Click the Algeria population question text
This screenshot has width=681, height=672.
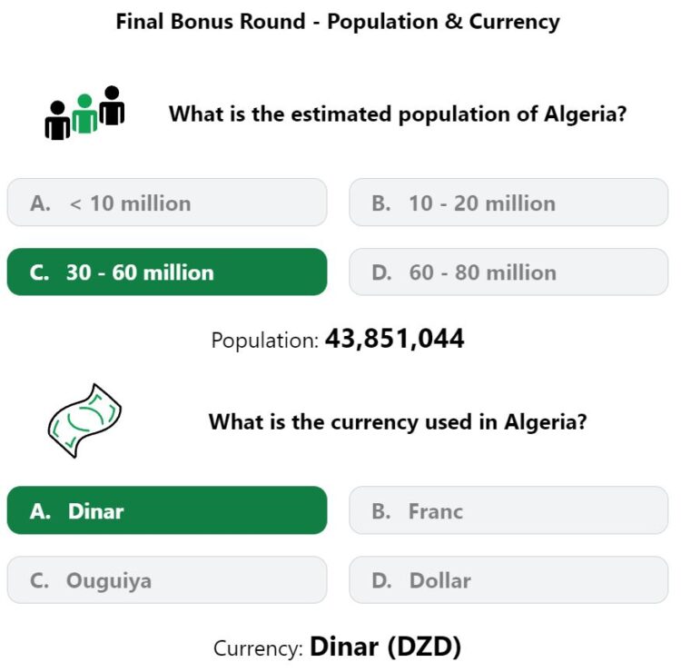tap(398, 114)
